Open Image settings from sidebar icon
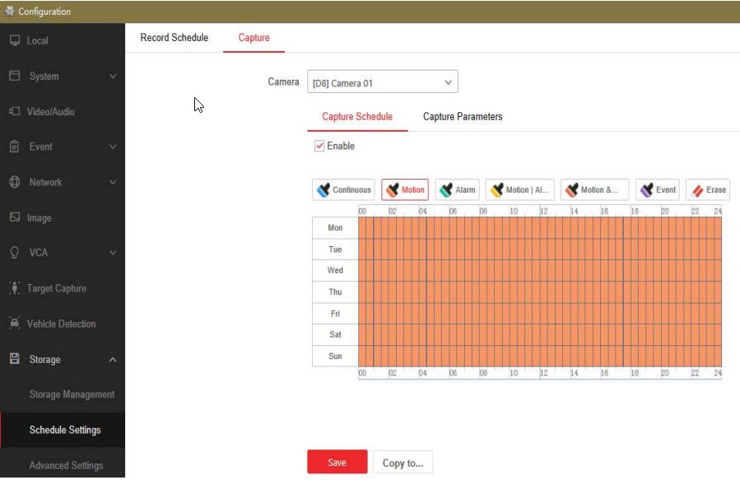 click(15, 218)
